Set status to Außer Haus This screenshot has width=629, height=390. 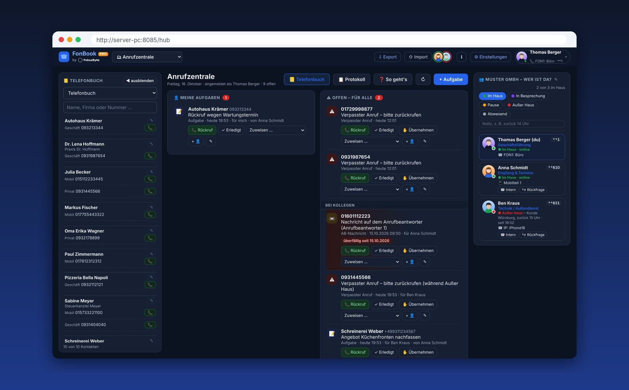point(521,105)
